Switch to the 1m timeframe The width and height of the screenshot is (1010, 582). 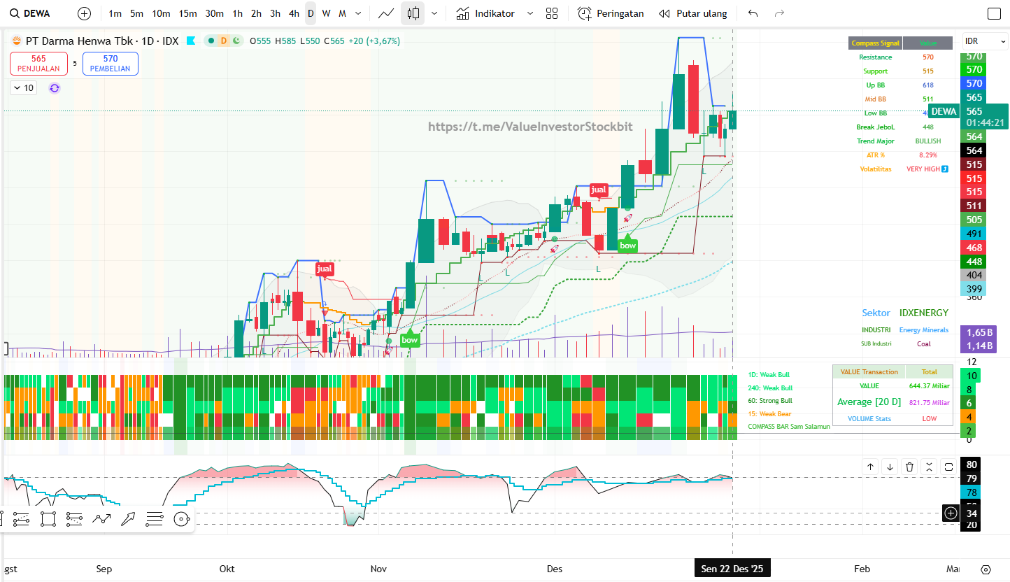click(115, 13)
